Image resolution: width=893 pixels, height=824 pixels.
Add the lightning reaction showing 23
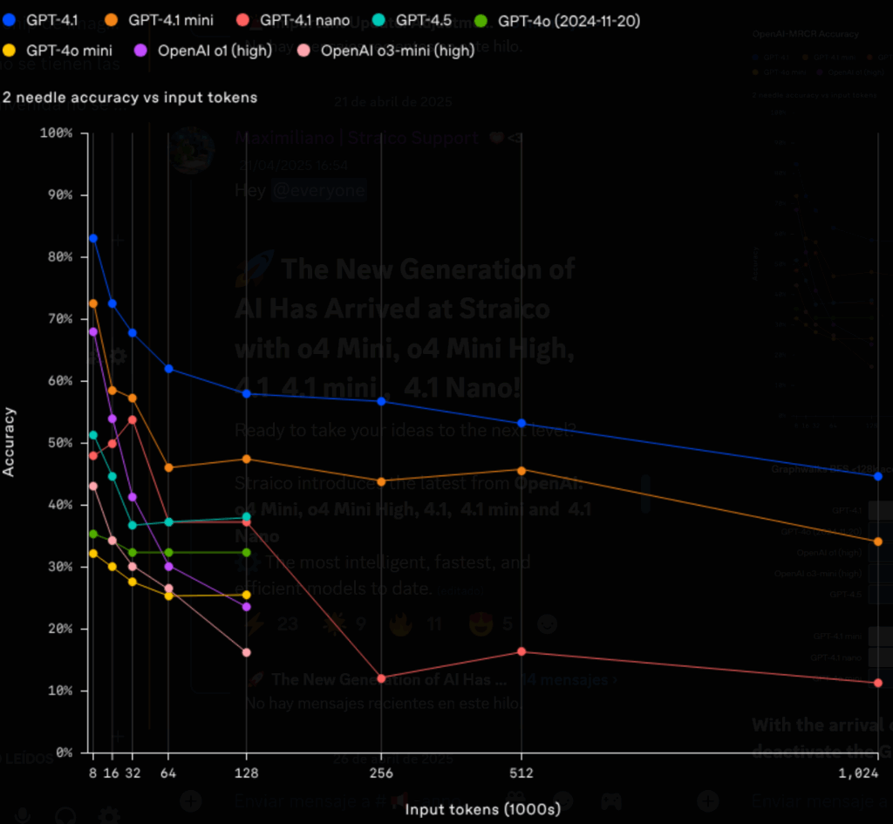271,624
